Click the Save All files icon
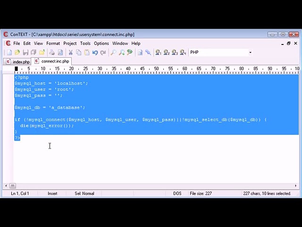Viewport: 302px width, 227px height. pyautogui.click(x=34, y=52)
